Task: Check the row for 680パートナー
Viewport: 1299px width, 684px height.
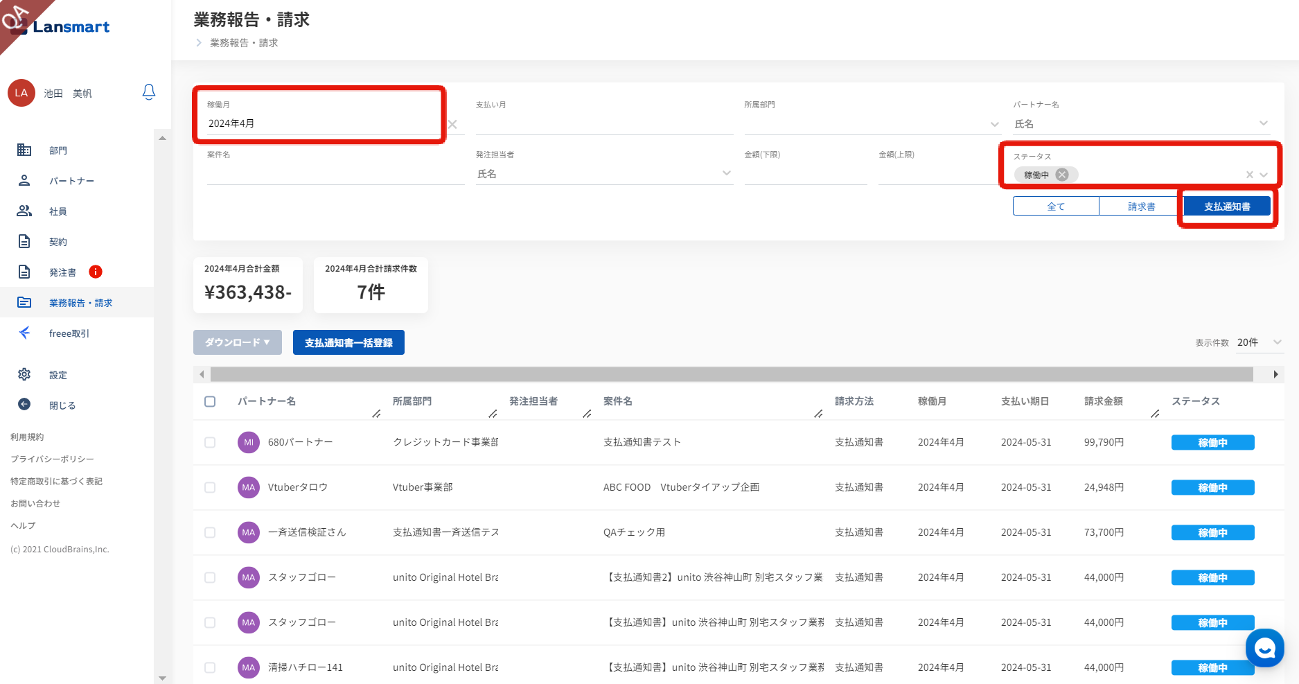Action: tap(210, 442)
